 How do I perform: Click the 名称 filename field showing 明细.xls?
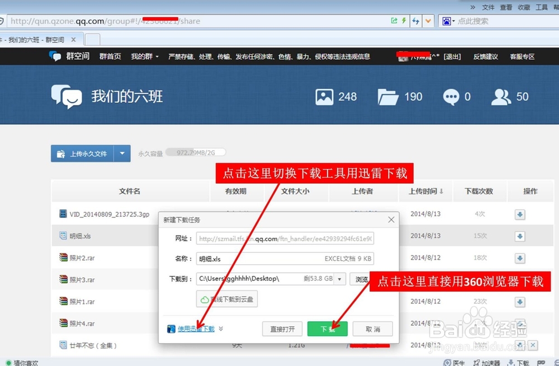[285, 259]
